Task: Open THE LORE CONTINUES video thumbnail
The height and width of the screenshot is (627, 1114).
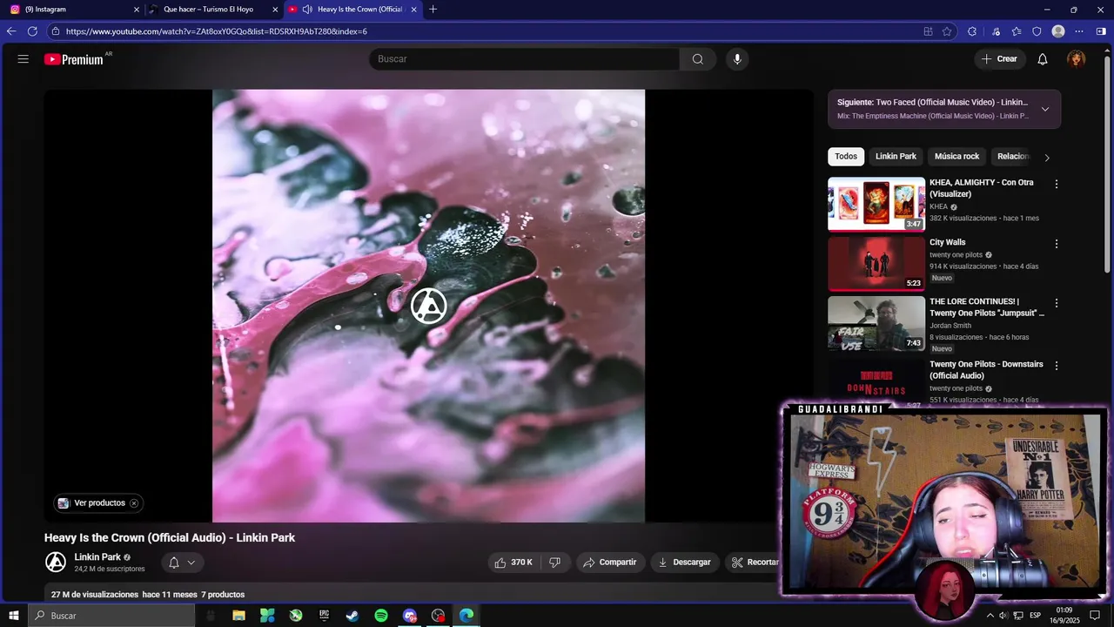Action: click(x=876, y=323)
